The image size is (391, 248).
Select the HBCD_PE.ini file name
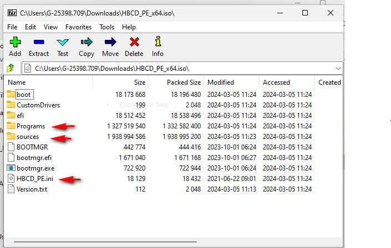(x=35, y=179)
